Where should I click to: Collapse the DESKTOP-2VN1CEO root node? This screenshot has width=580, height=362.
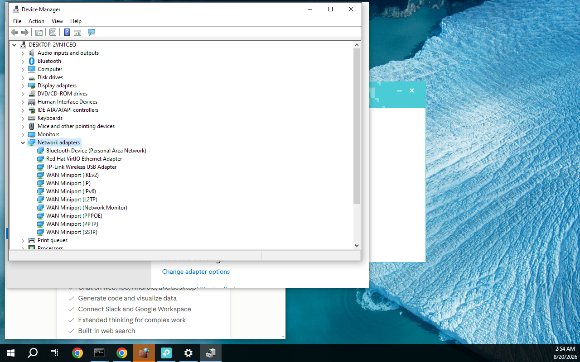tap(14, 45)
